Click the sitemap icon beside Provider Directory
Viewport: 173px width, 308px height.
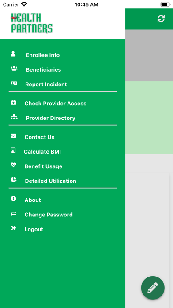point(14,117)
